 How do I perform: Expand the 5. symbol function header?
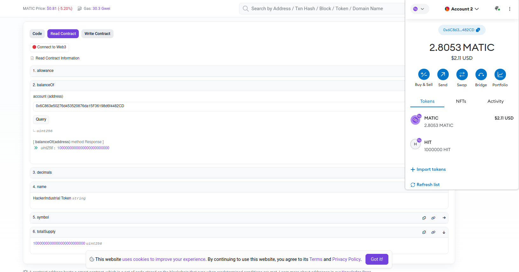[239, 218]
